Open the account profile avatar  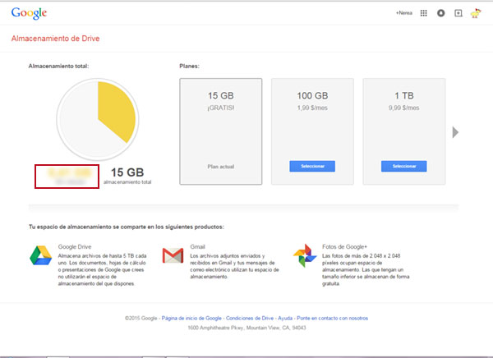[x=476, y=13]
